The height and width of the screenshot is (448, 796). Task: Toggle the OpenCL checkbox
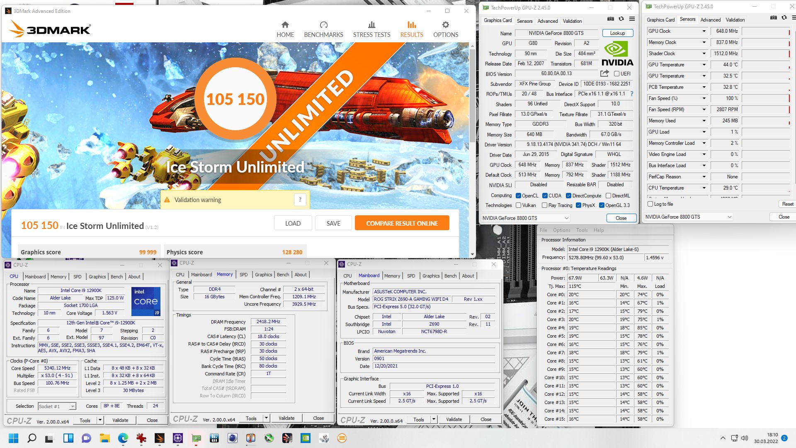coord(518,196)
